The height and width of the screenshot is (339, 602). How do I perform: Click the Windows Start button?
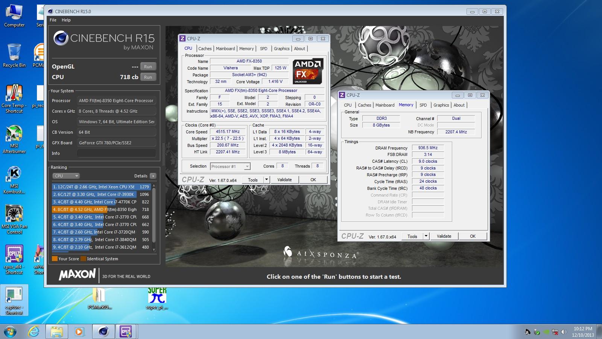click(10, 331)
